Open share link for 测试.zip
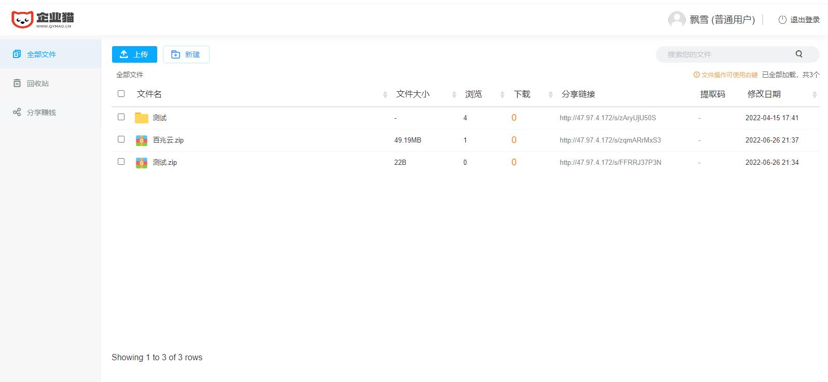This screenshot has height=382, width=828. coord(610,163)
